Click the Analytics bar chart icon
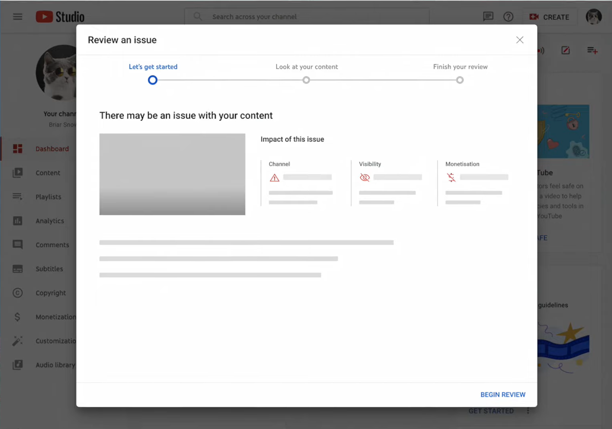612x429 pixels. (x=18, y=220)
